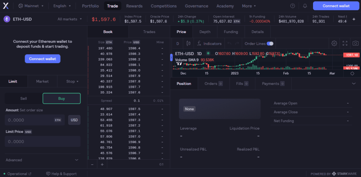Take chart snapshot camera icon
Image resolution: width=361 pixels, height=177 pixels.
356,43
